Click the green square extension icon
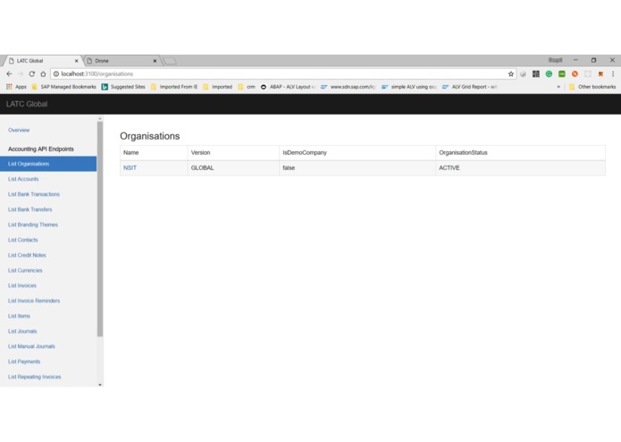621x442 pixels. (562, 73)
